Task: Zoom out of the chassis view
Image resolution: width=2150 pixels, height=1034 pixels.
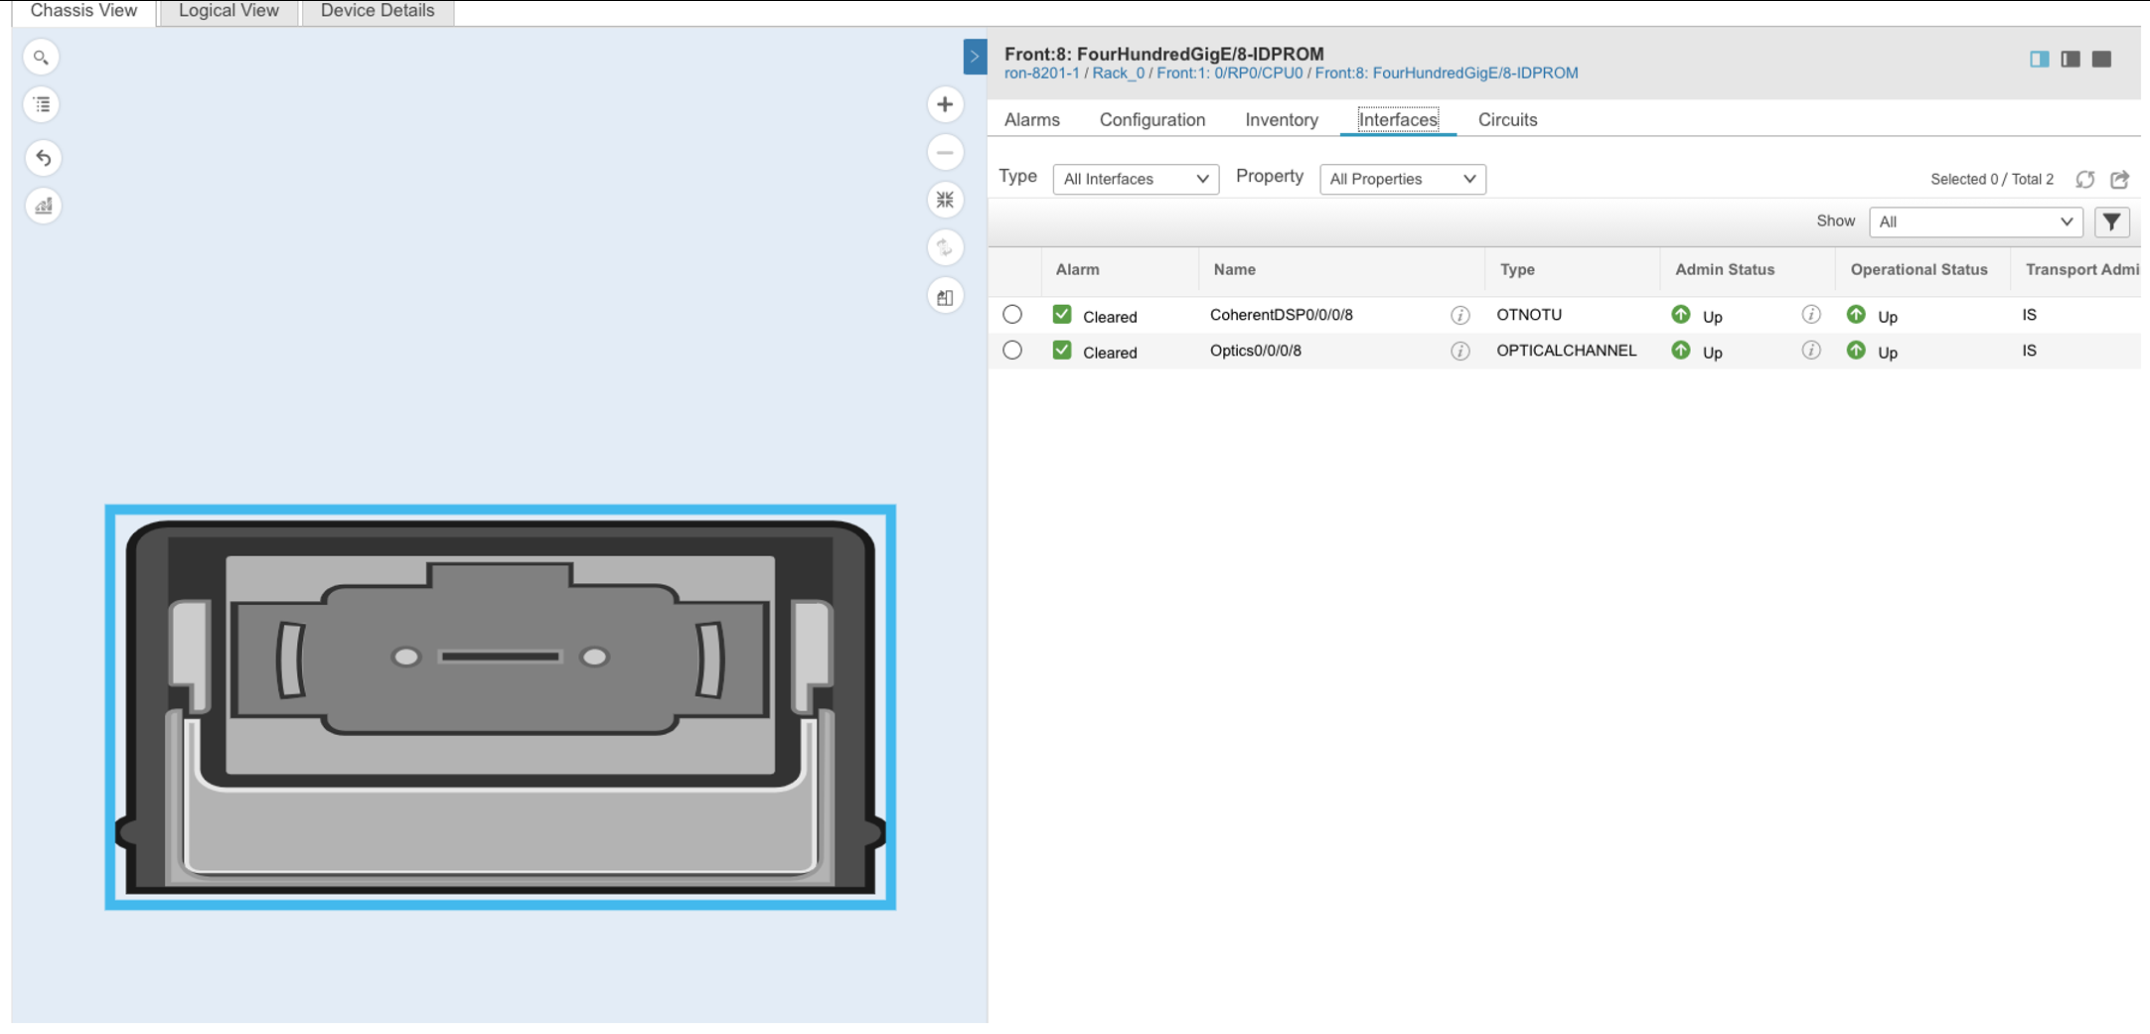Action: tap(944, 152)
